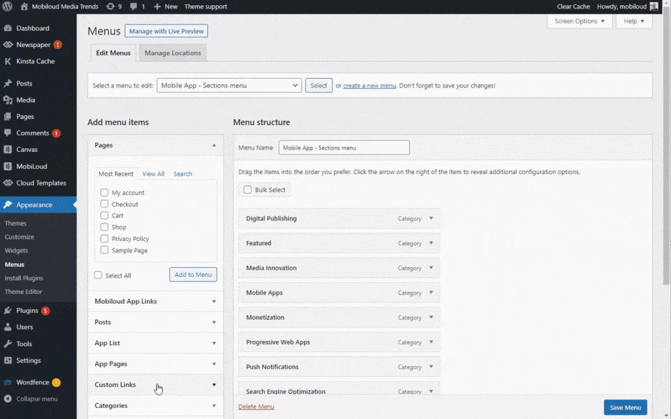Open the site home icon in the admin bar
671x419 pixels.
[24, 7]
